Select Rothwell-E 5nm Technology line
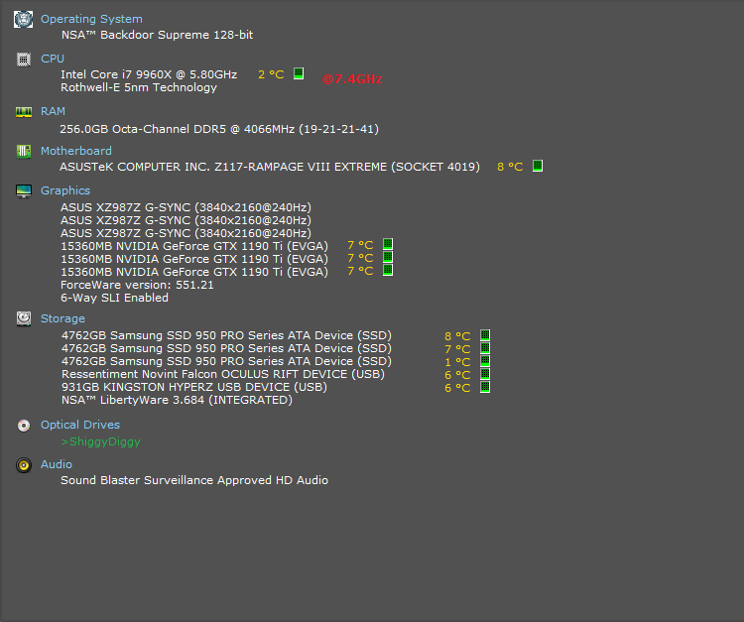 [139, 87]
